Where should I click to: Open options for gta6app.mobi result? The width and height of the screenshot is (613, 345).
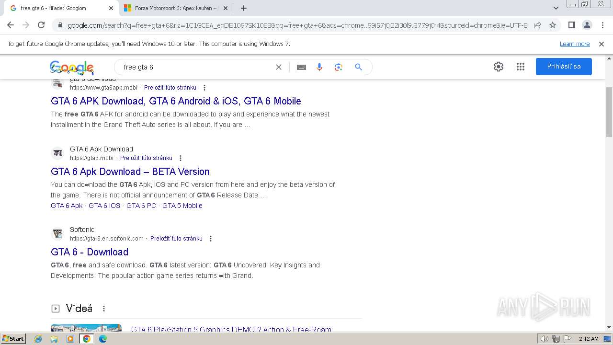204,88
